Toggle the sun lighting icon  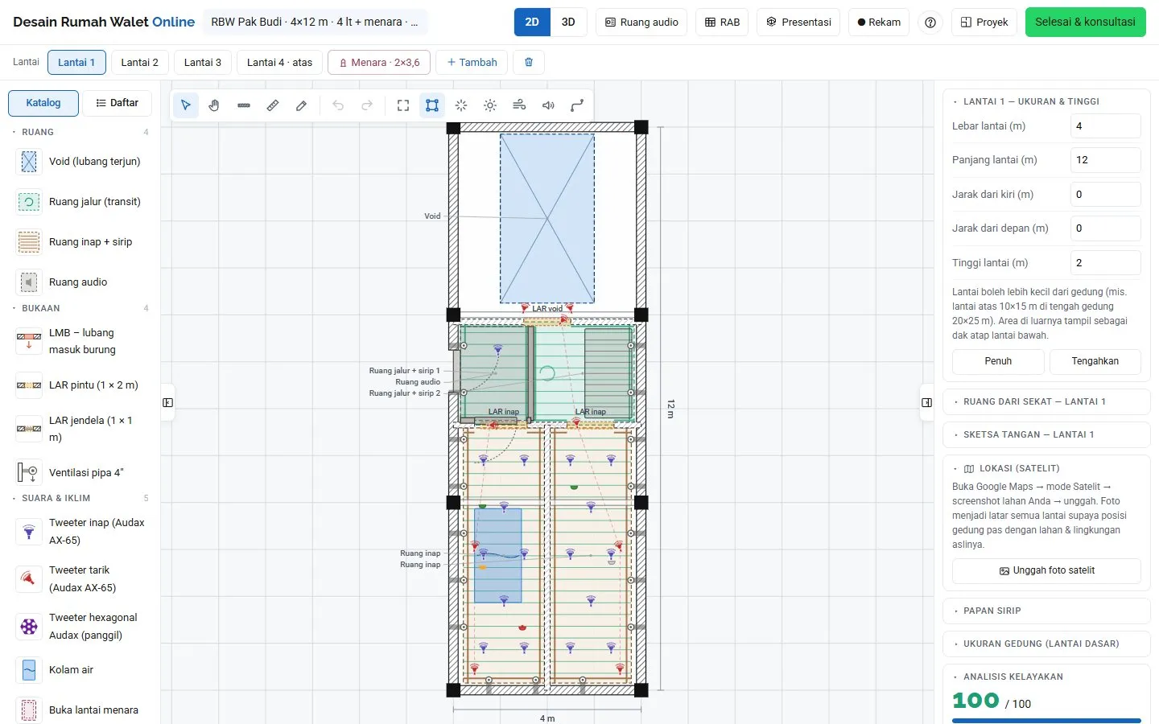(490, 105)
